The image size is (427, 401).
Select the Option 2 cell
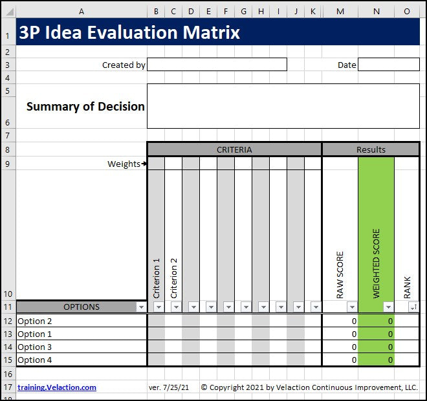tap(81, 321)
